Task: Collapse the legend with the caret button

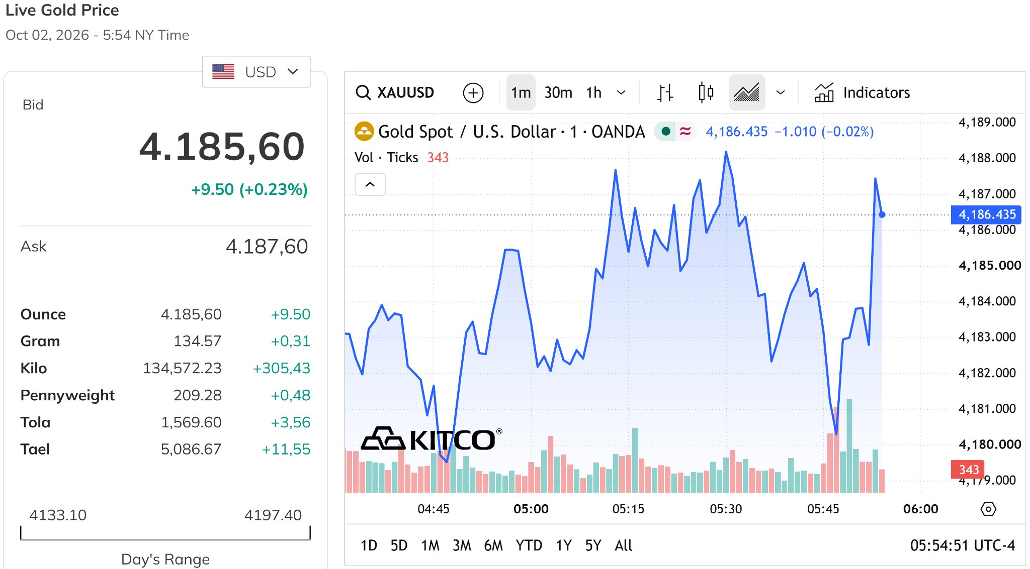Action: (x=370, y=185)
